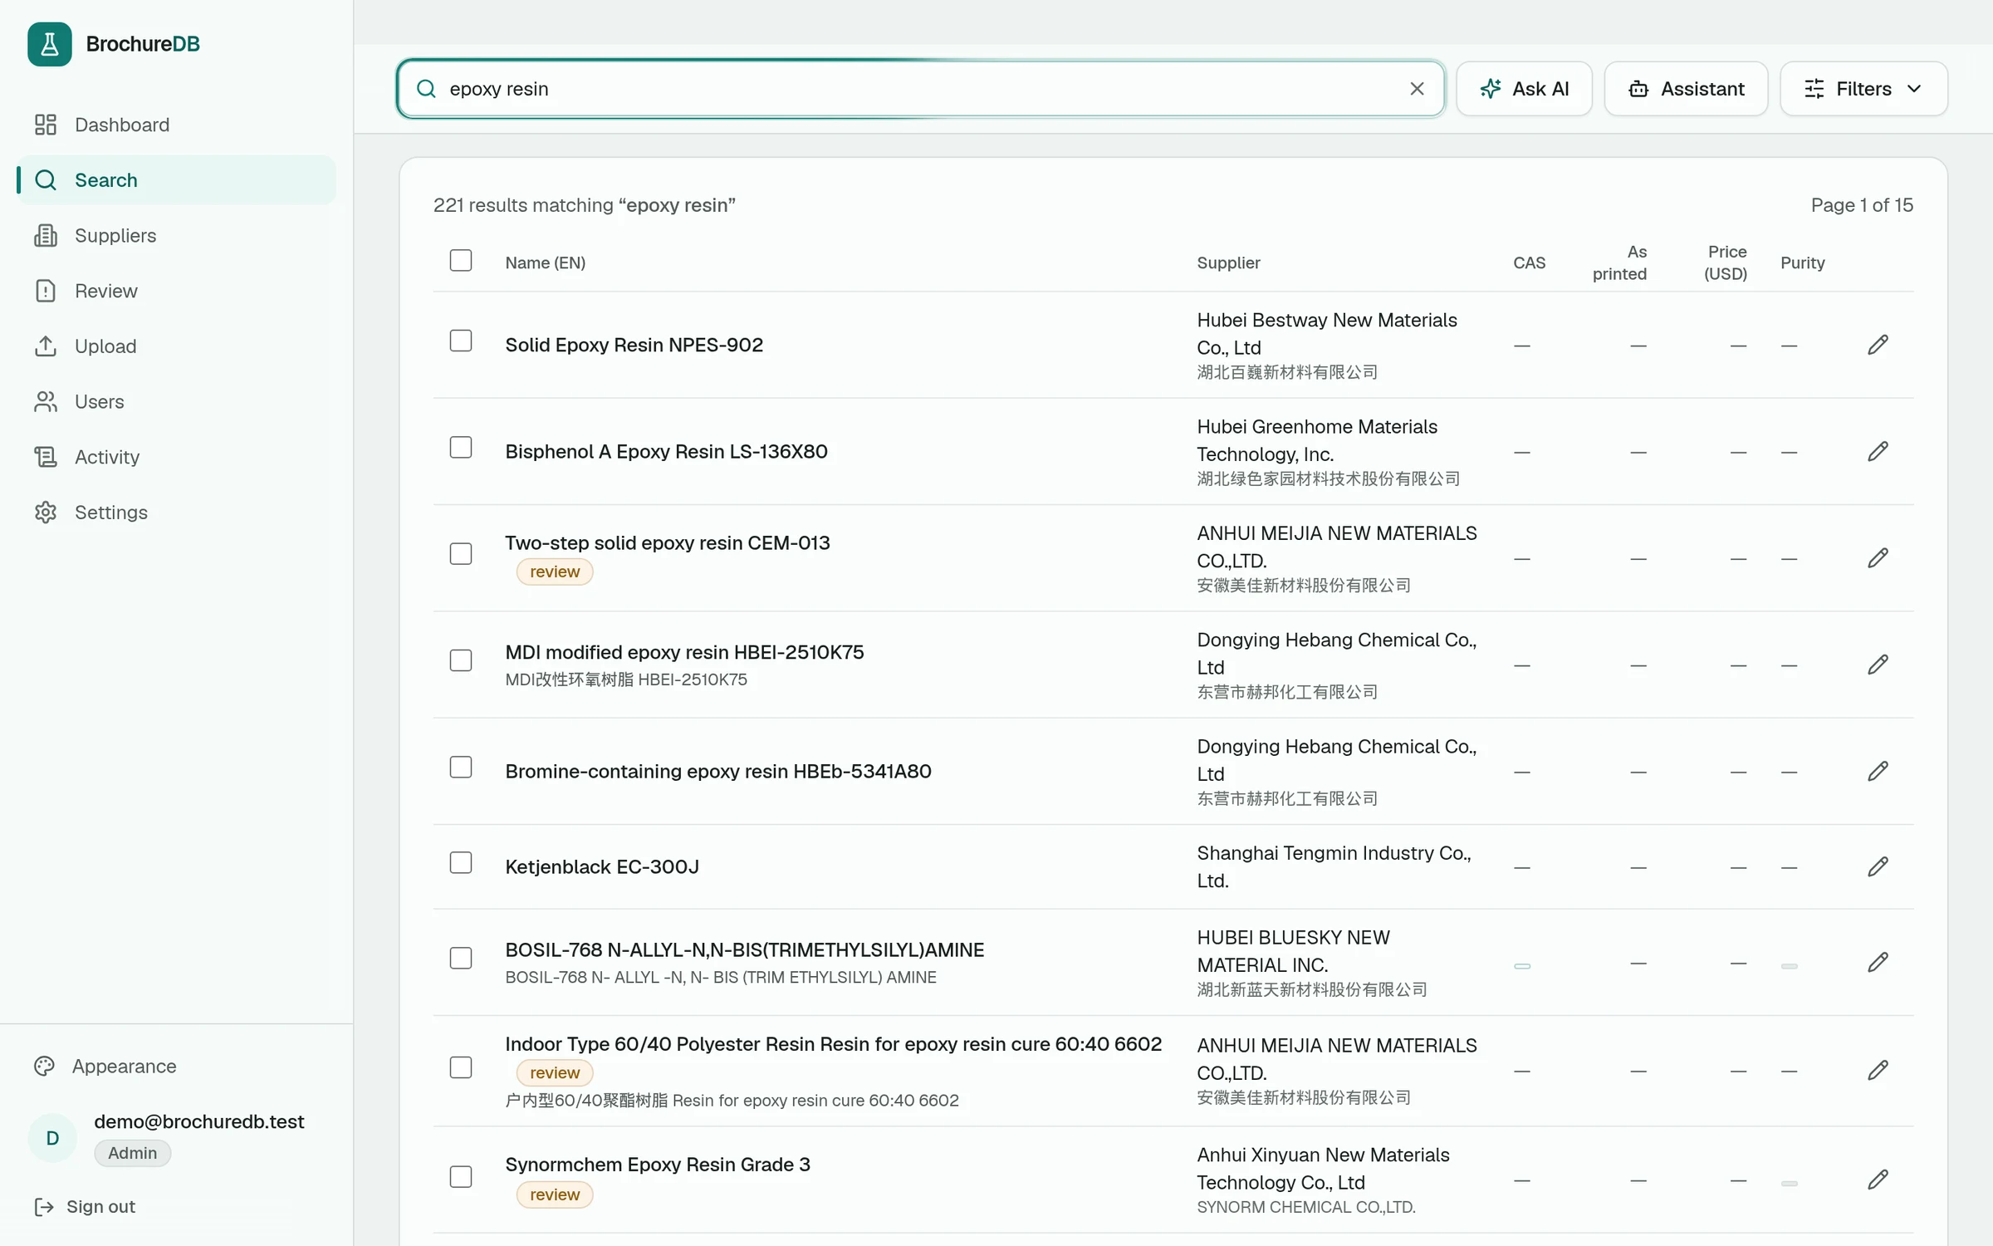Open the Users management page
The width and height of the screenshot is (1993, 1246).
pos(176,402)
